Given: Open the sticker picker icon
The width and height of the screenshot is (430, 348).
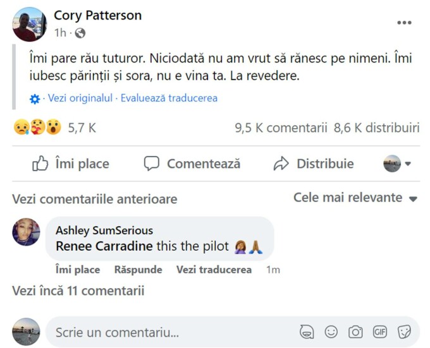Looking at the screenshot, I should pyautogui.click(x=404, y=332).
